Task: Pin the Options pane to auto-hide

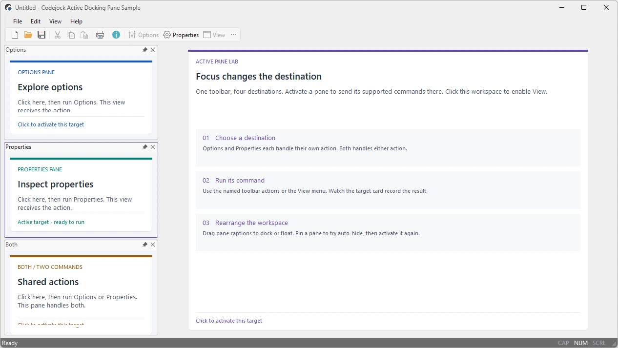Action: [x=145, y=50]
